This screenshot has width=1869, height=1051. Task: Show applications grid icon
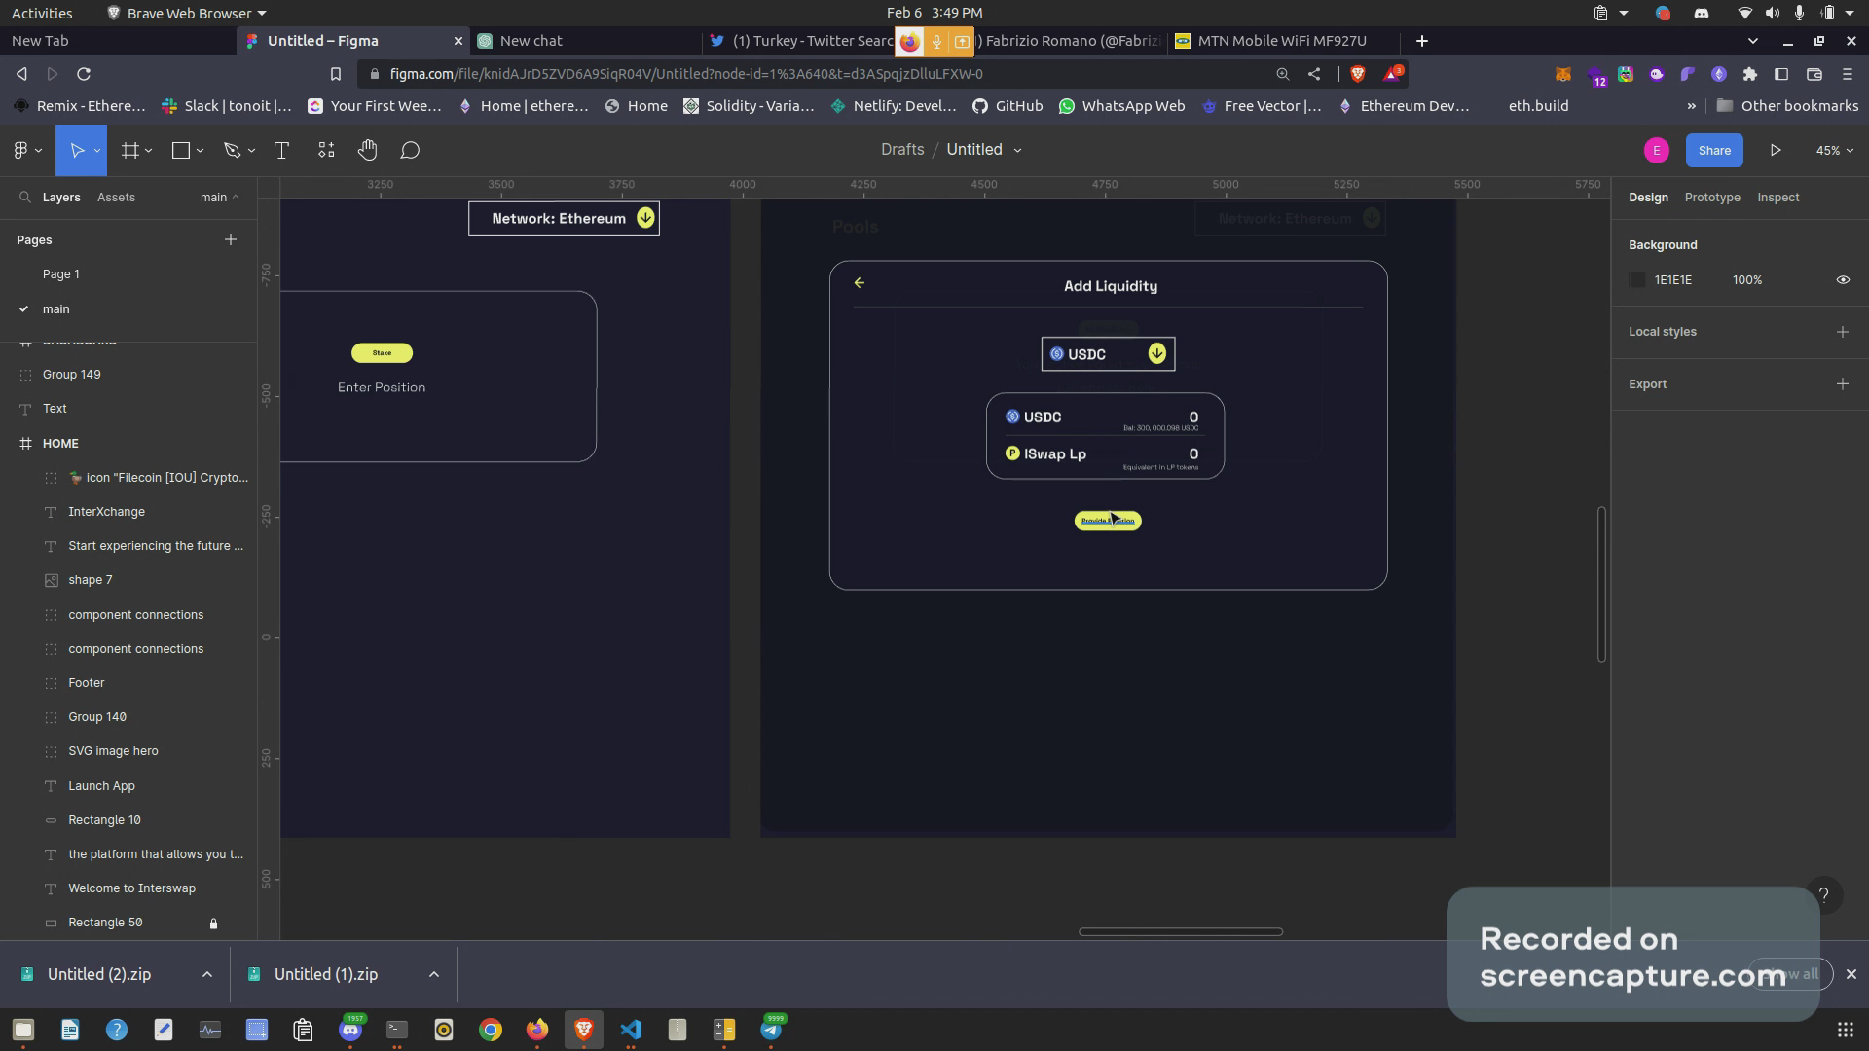point(1845,1030)
